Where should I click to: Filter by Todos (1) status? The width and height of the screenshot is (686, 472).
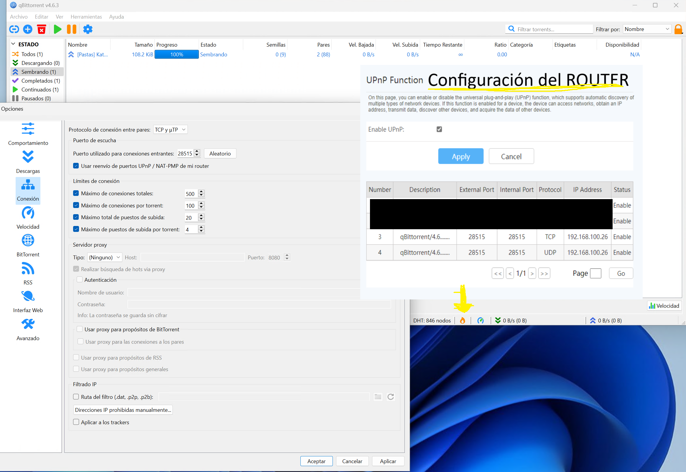coord(32,54)
